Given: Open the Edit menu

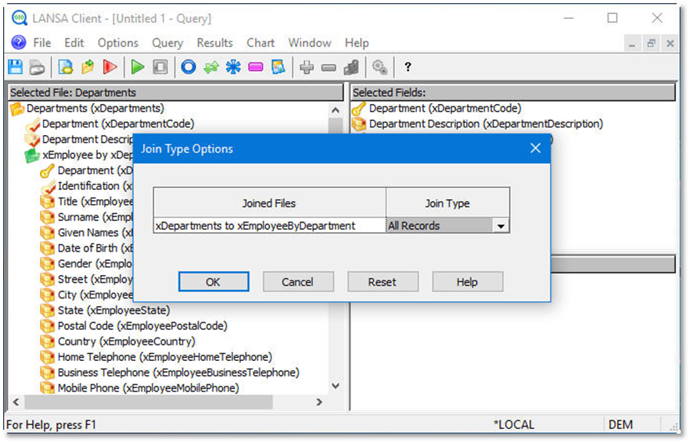Looking at the screenshot, I should click(74, 43).
